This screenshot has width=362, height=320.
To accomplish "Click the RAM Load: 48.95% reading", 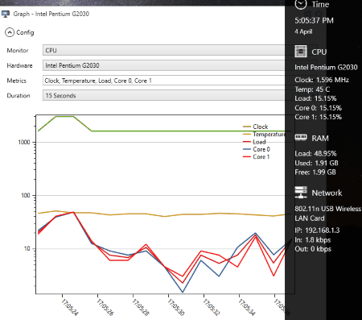I will point(315,154).
